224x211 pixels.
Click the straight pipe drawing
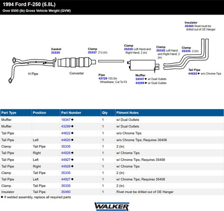(111, 61)
